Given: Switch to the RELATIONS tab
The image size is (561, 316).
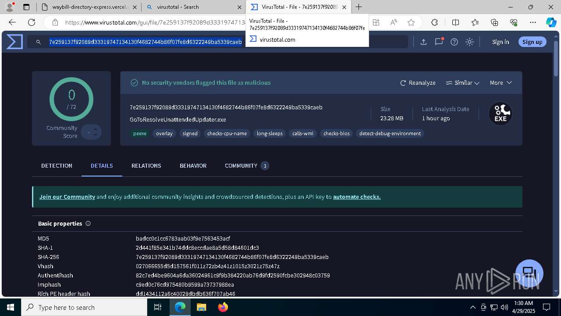Looking at the screenshot, I should [x=146, y=166].
